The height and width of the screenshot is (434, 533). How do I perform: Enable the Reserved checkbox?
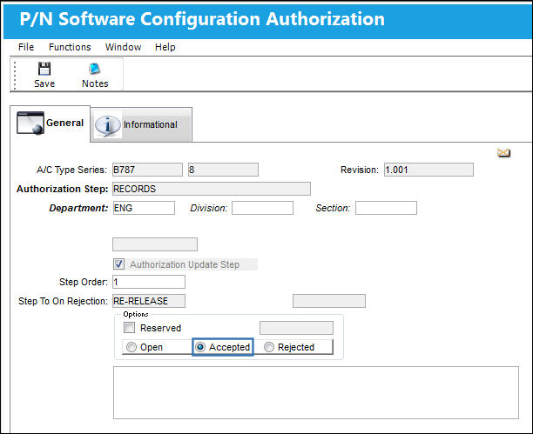[x=129, y=328]
